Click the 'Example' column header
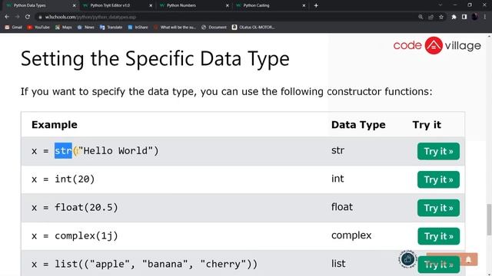492x276 pixels. [55, 124]
